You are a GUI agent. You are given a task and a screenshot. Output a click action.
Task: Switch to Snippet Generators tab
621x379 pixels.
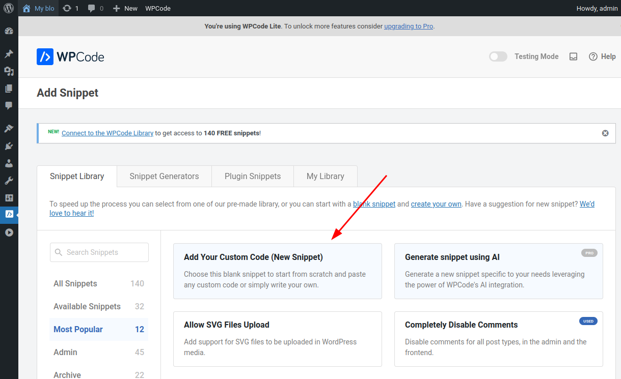point(164,176)
